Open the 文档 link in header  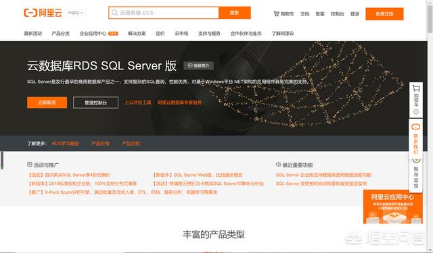point(305,13)
